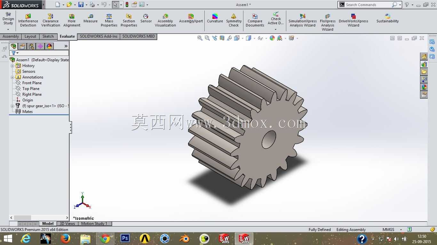Open Appearances tab in the task pane

click(424, 87)
